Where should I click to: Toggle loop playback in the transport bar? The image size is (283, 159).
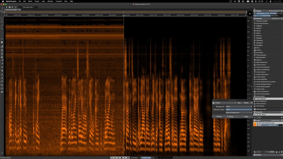[x=118, y=158]
